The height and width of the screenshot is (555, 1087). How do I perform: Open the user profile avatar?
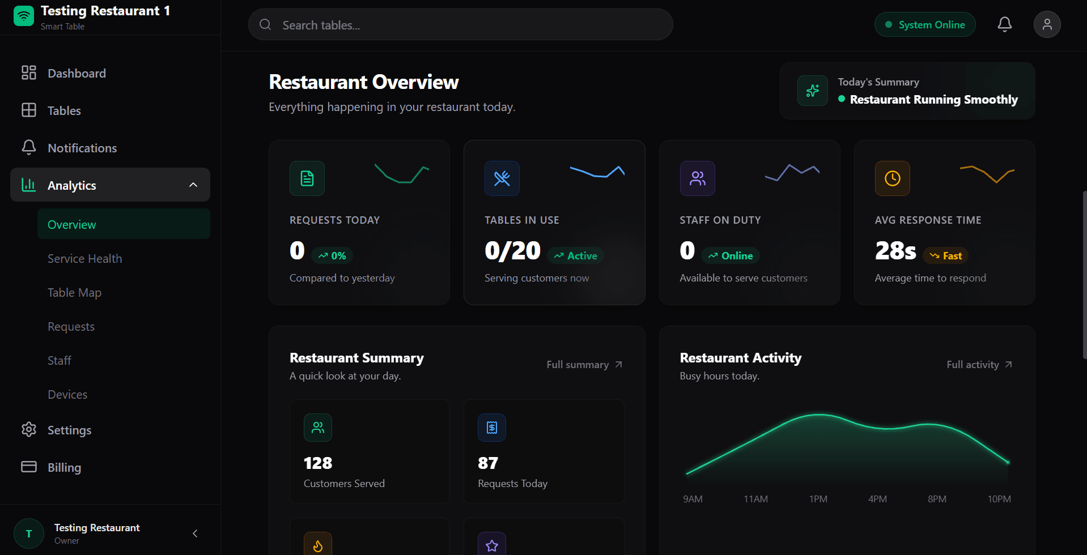(x=1047, y=24)
